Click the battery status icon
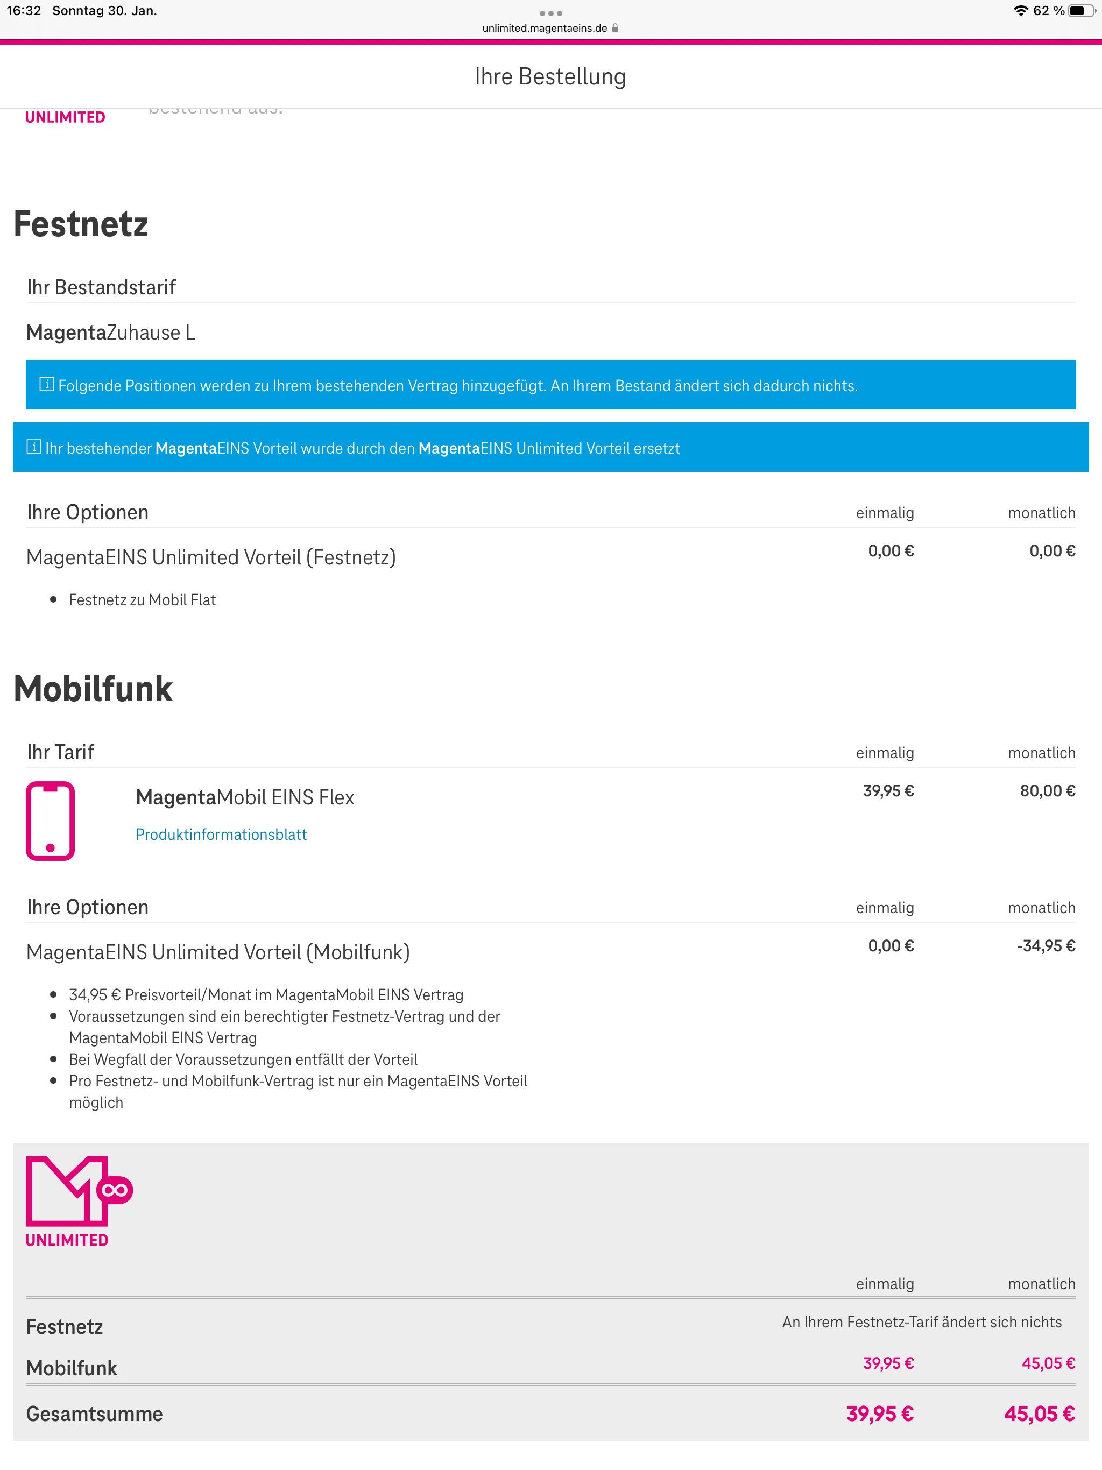The width and height of the screenshot is (1102, 1470). pos(1080,11)
